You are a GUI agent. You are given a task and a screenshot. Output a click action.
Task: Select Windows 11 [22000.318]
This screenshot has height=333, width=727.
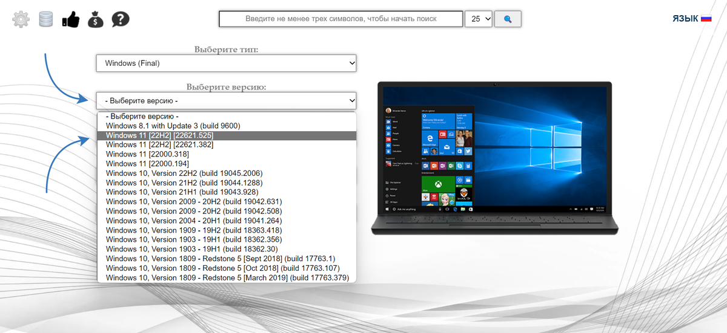227,154
